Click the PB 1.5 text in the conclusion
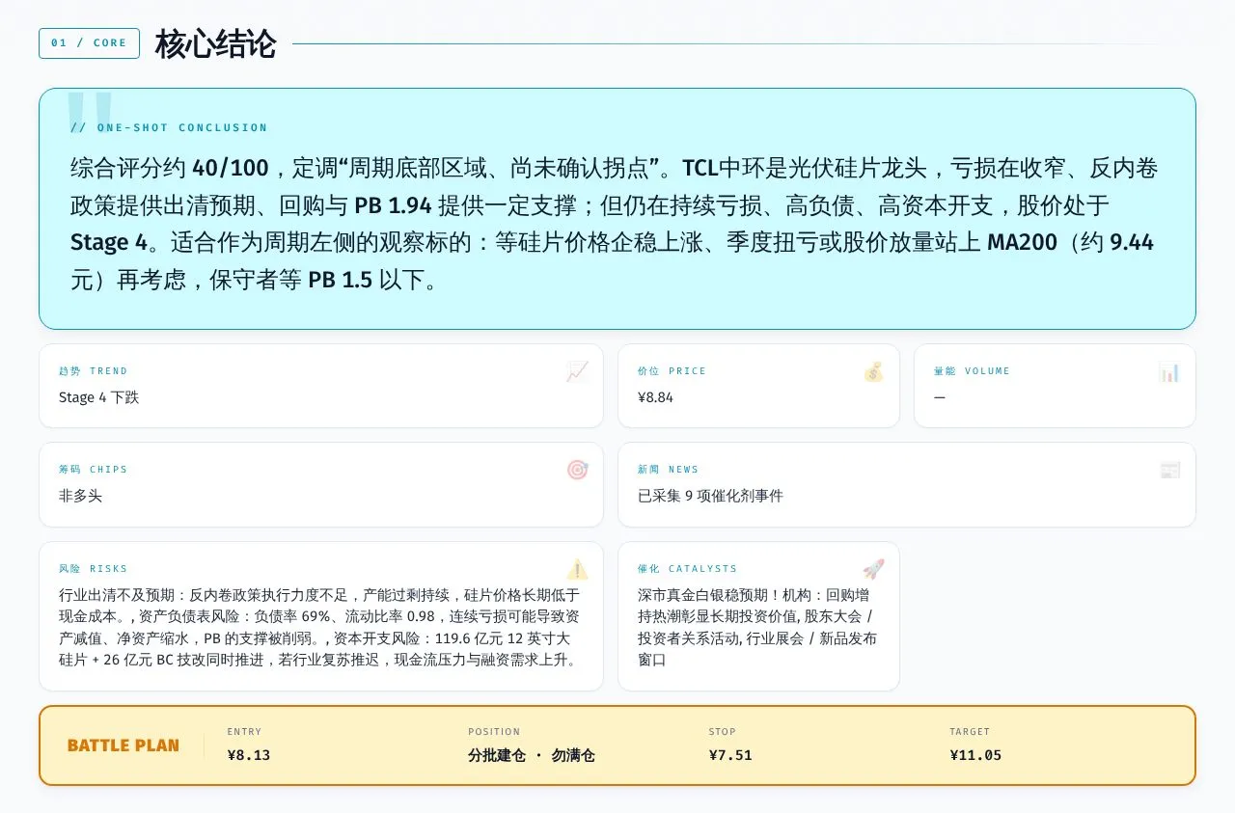 340,281
